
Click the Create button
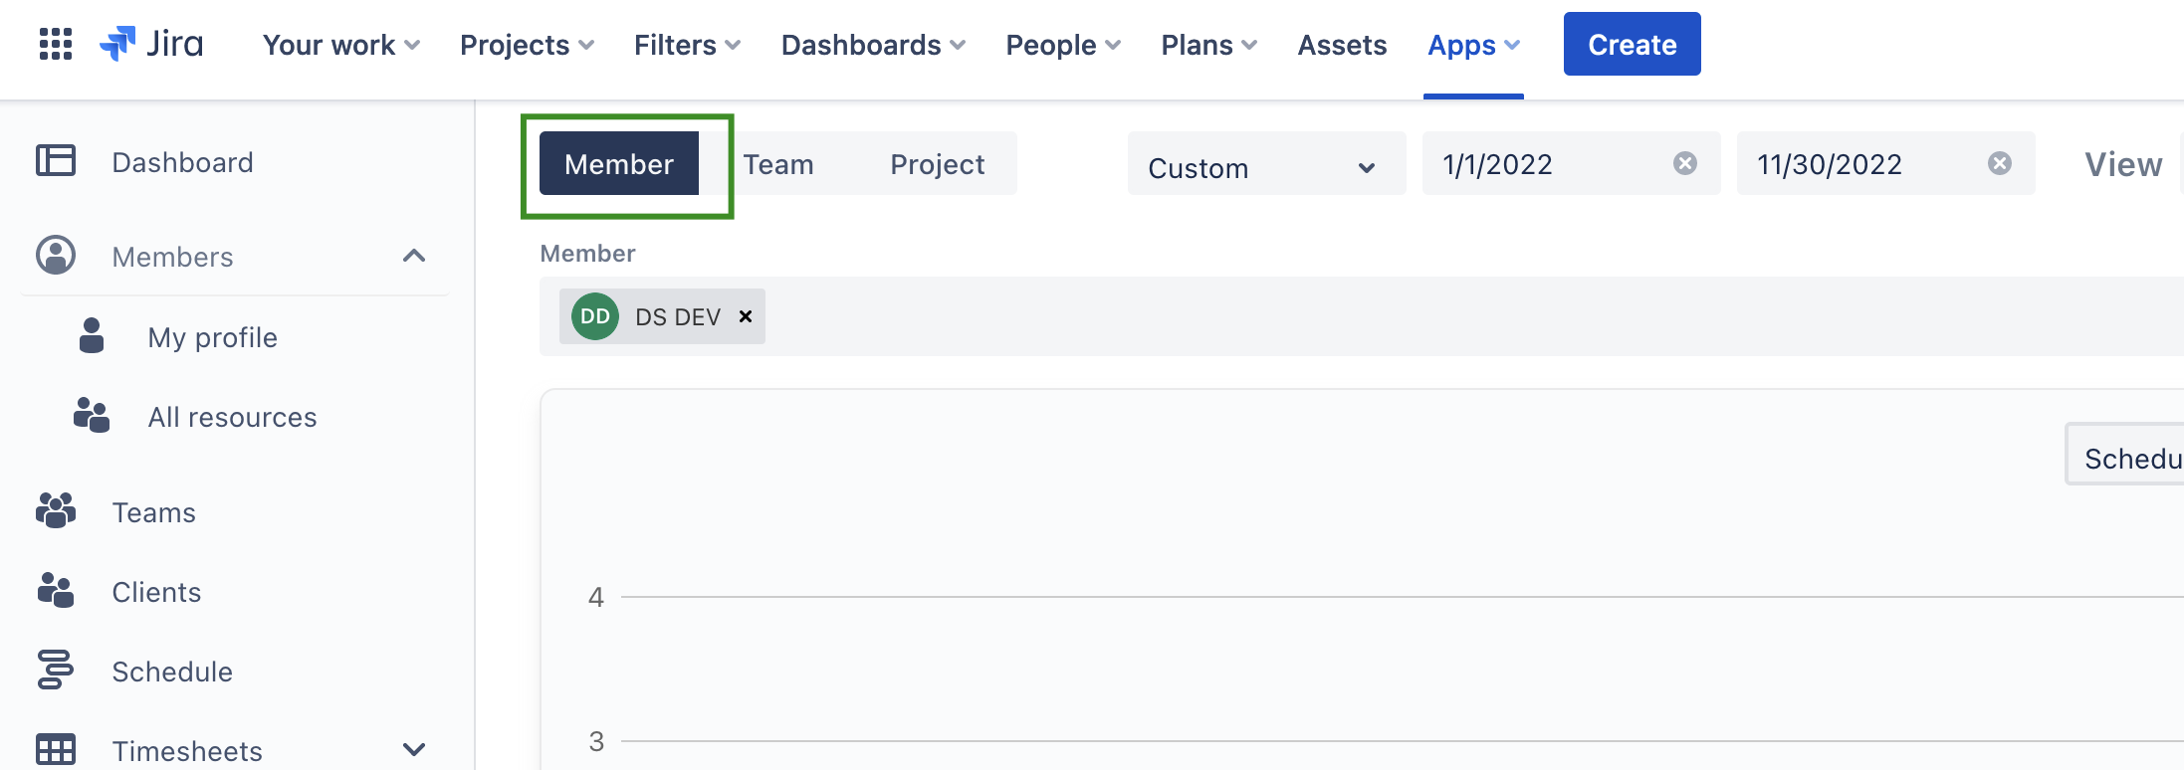pos(1632,45)
